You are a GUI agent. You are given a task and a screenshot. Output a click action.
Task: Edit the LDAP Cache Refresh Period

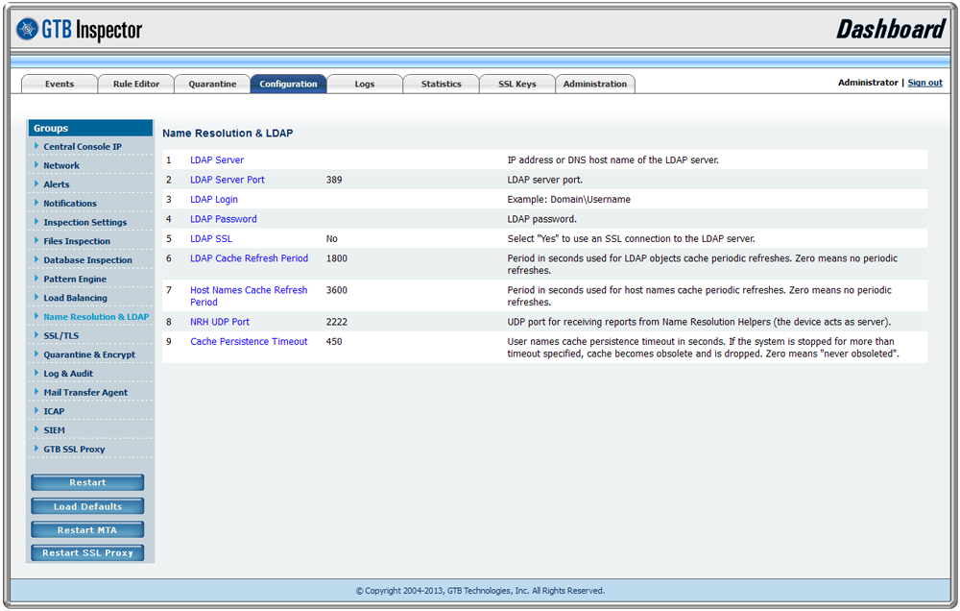click(250, 258)
